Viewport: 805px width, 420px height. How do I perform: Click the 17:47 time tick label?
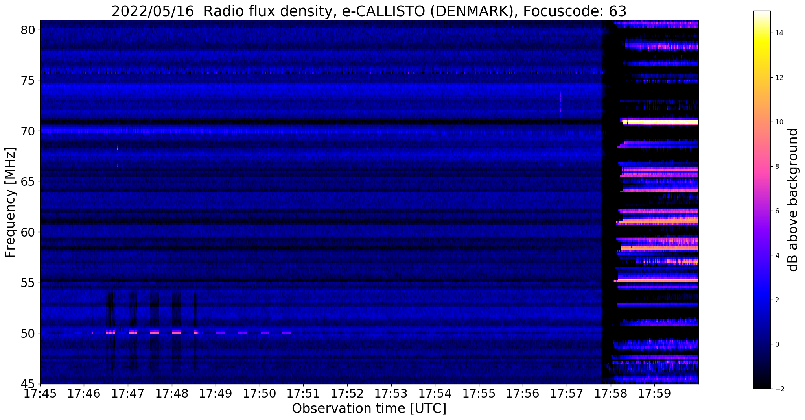[127, 394]
